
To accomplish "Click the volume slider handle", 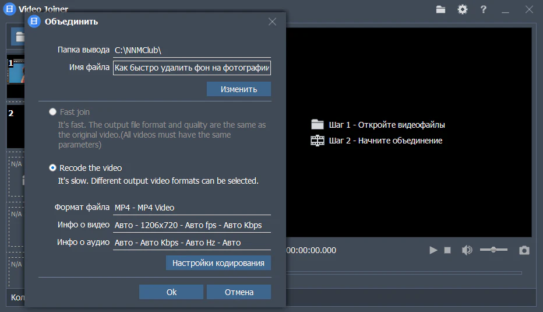I will pos(494,250).
